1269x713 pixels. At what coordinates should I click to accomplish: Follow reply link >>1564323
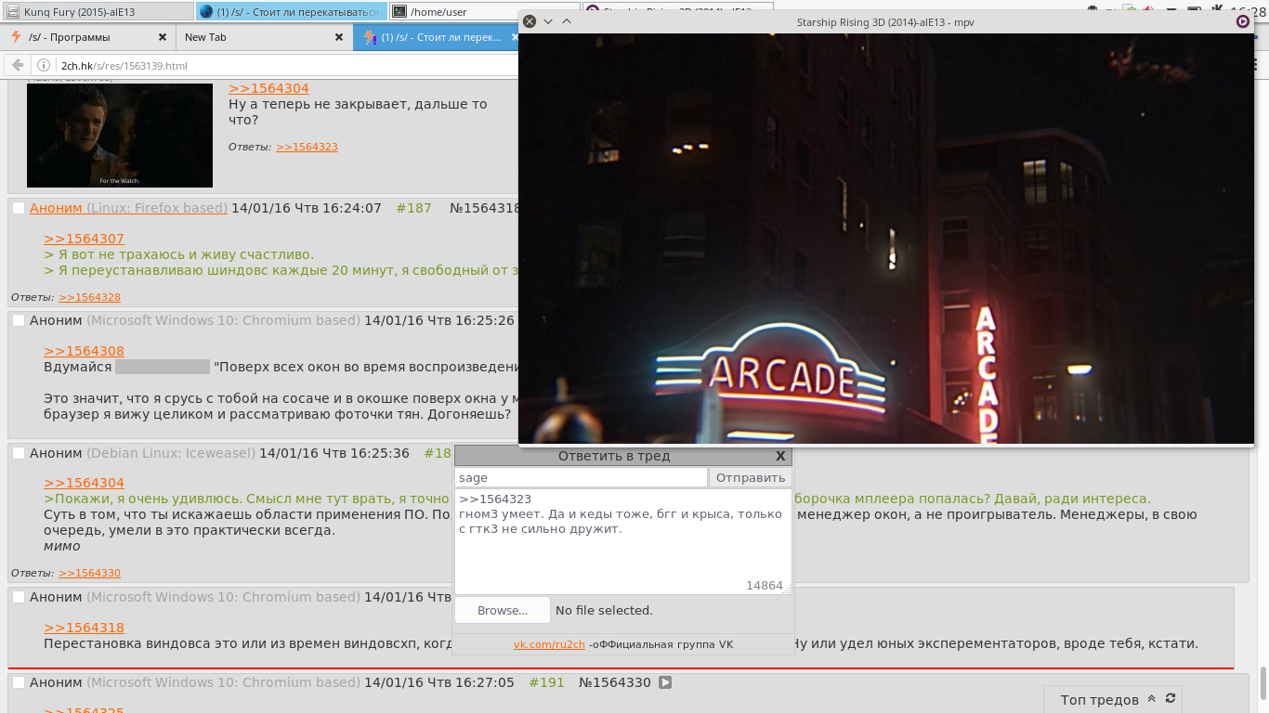[307, 147]
